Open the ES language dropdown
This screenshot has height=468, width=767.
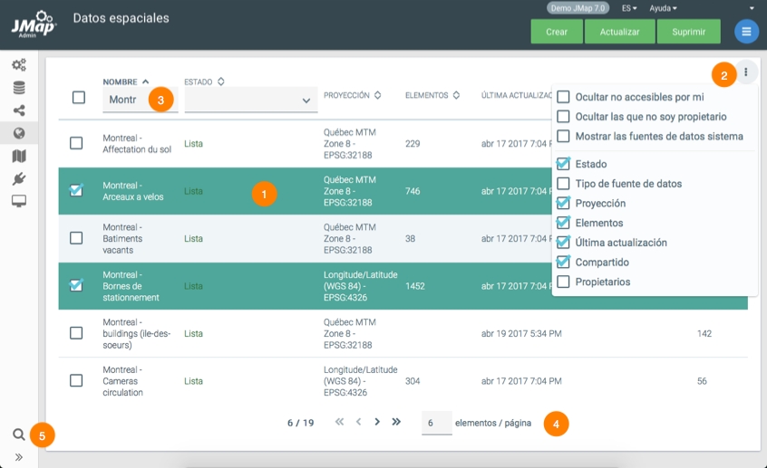pos(629,8)
